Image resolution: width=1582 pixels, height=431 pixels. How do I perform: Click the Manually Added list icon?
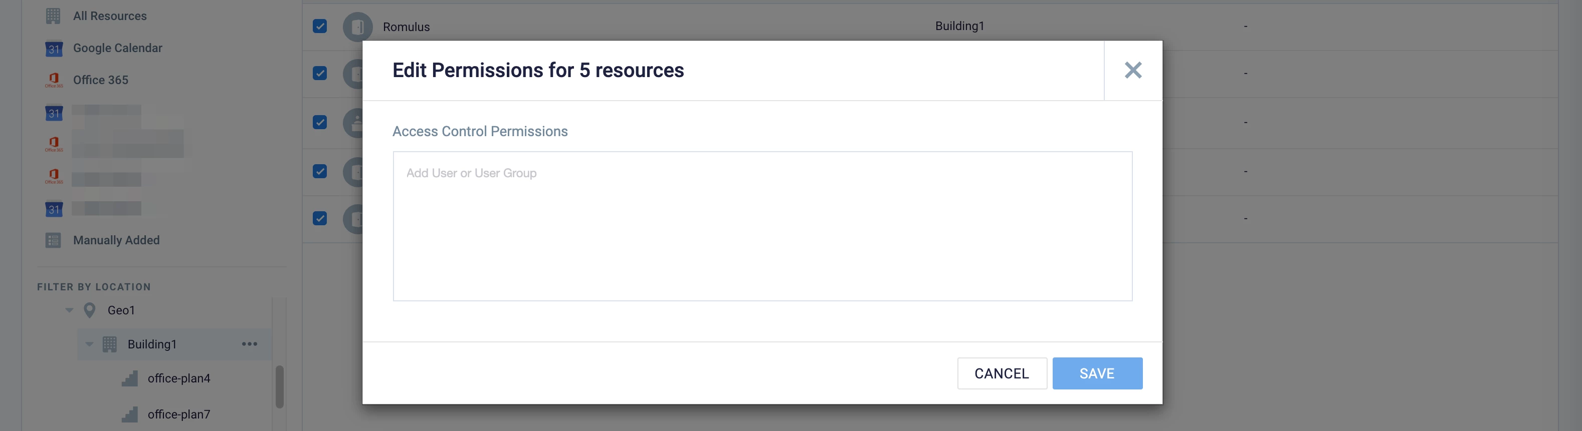click(x=53, y=240)
